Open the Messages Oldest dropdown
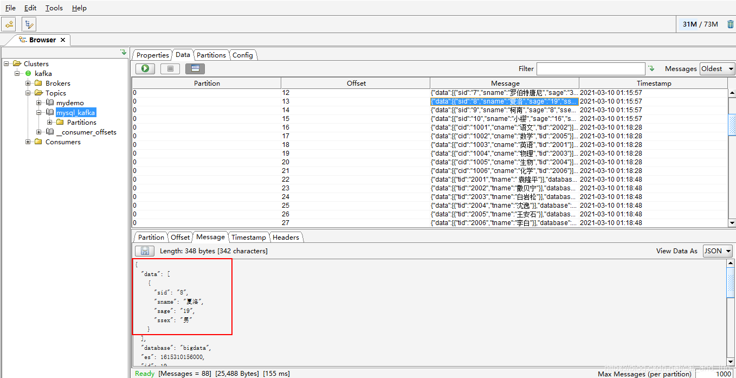The width and height of the screenshot is (736, 378). tap(717, 69)
